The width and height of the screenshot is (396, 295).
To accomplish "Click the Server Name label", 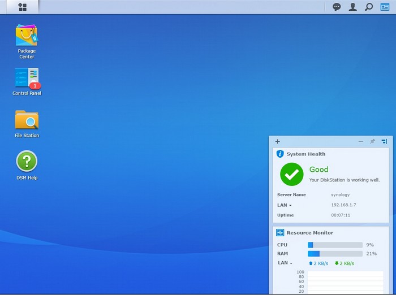I will pos(291,195).
